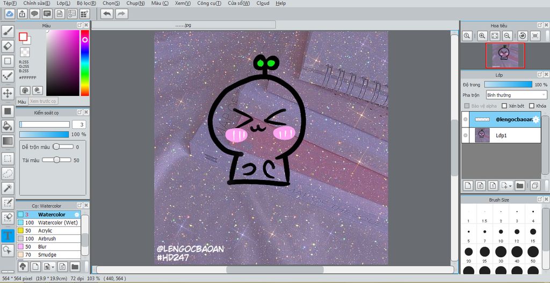The width and height of the screenshot is (550, 283).
Task: Add a layer folder in Lớp panel
Action: pos(520,185)
